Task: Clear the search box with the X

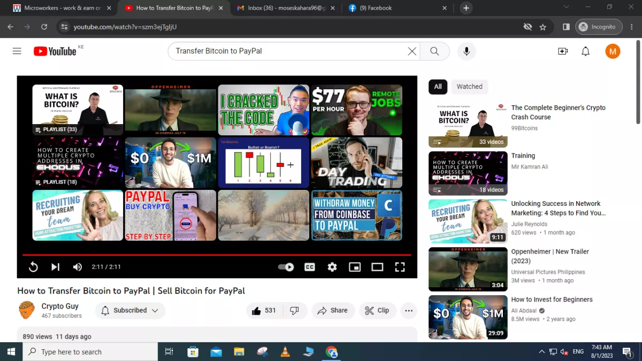Action: (x=412, y=51)
